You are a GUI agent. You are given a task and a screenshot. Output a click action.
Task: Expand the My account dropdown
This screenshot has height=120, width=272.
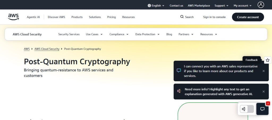point(243,6)
